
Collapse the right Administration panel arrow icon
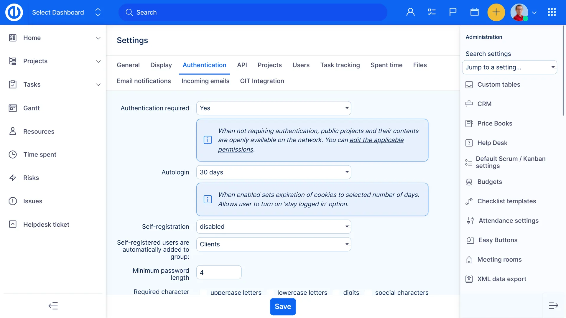point(553,306)
